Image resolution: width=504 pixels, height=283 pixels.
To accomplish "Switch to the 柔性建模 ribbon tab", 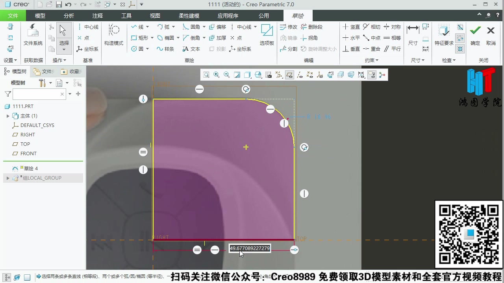I will (x=189, y=16).
